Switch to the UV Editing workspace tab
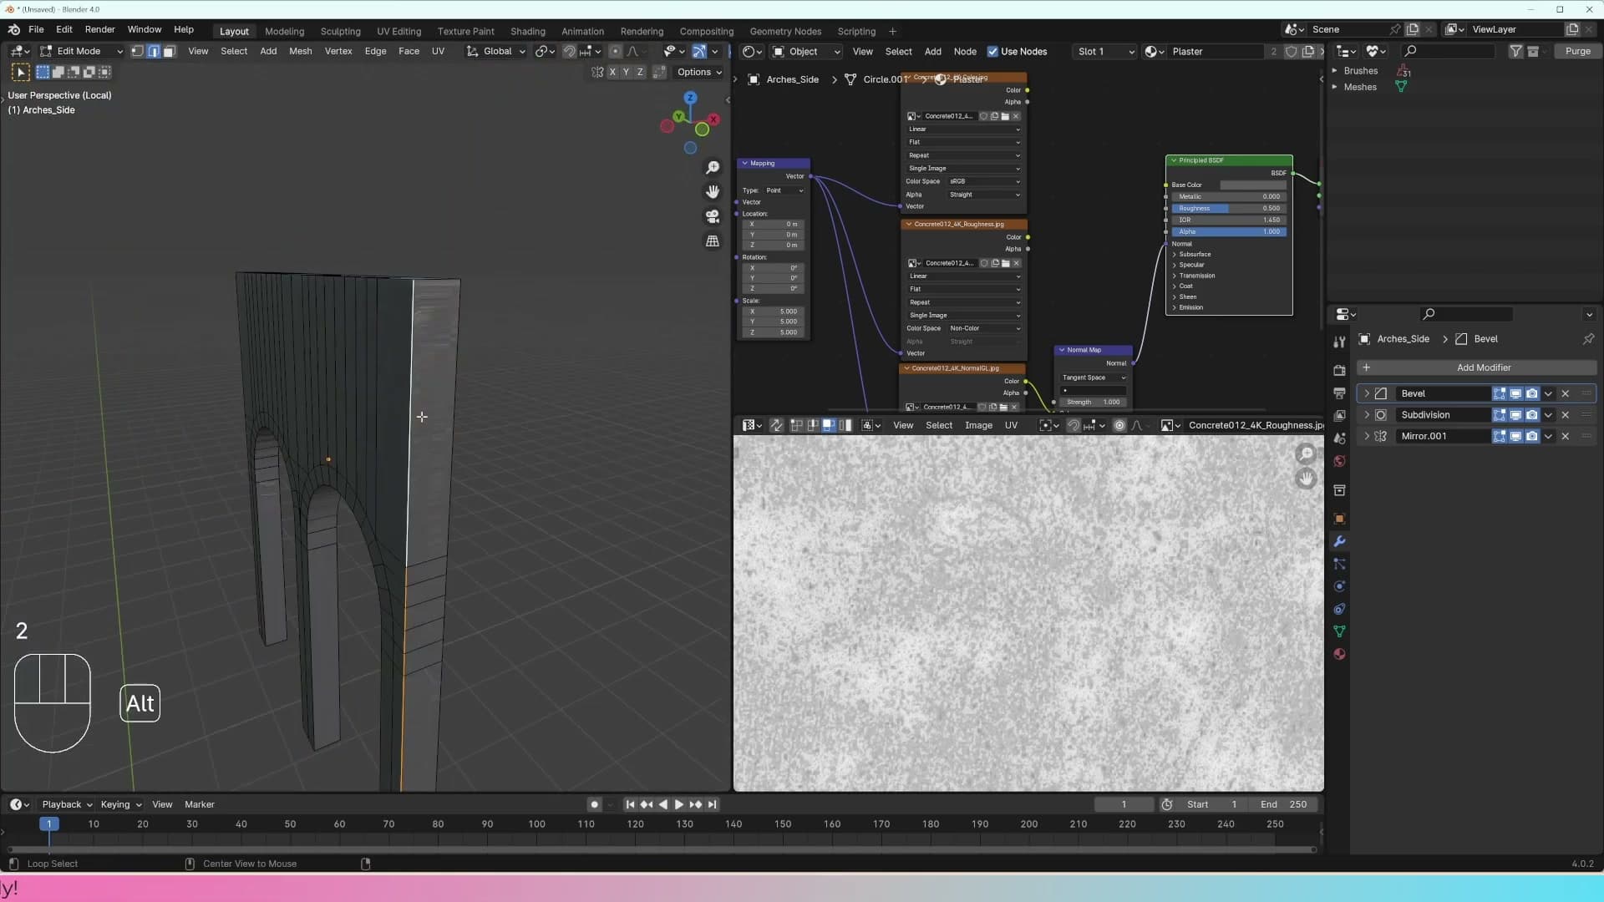Image resolution: width=1604 pixels, height=902 pixels. pos(398,31)
